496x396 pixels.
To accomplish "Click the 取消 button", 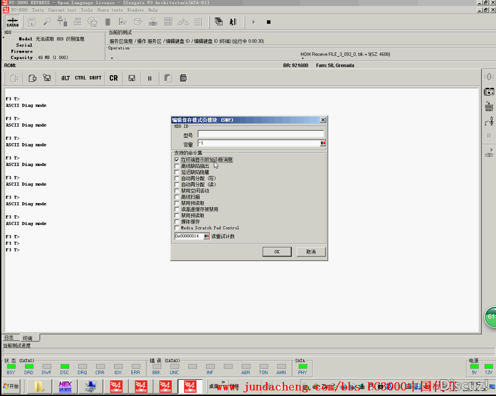I will click(311, 252).
